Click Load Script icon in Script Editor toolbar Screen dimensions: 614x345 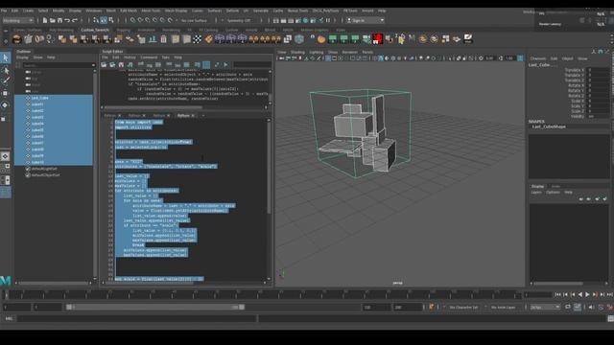click(x=104, y=65)
